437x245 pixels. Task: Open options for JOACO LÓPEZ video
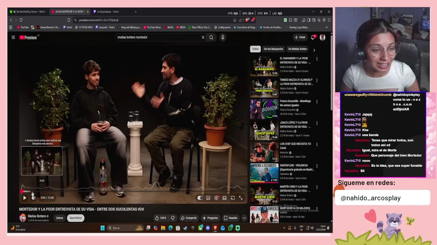click(317, 123)
